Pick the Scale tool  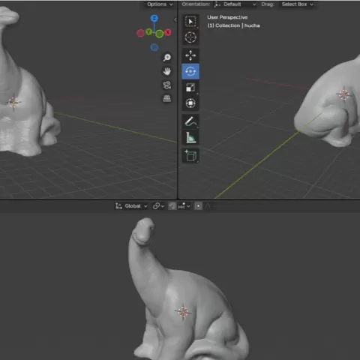pos(190,88)
